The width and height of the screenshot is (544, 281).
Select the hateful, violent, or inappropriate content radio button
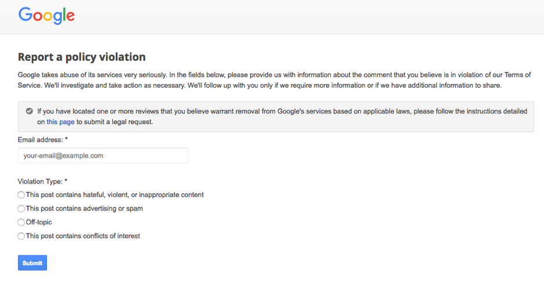(x=21, y=195)
